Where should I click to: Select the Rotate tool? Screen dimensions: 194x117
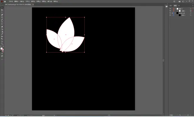click(x=2, y=24)
